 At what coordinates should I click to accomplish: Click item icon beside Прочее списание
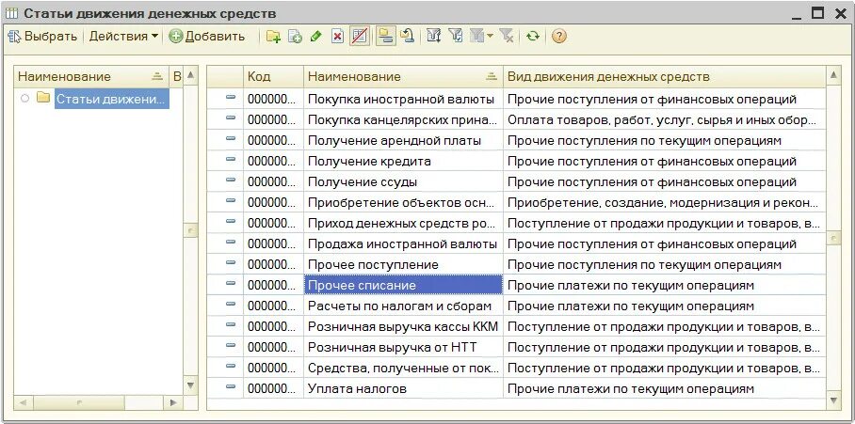231,284
